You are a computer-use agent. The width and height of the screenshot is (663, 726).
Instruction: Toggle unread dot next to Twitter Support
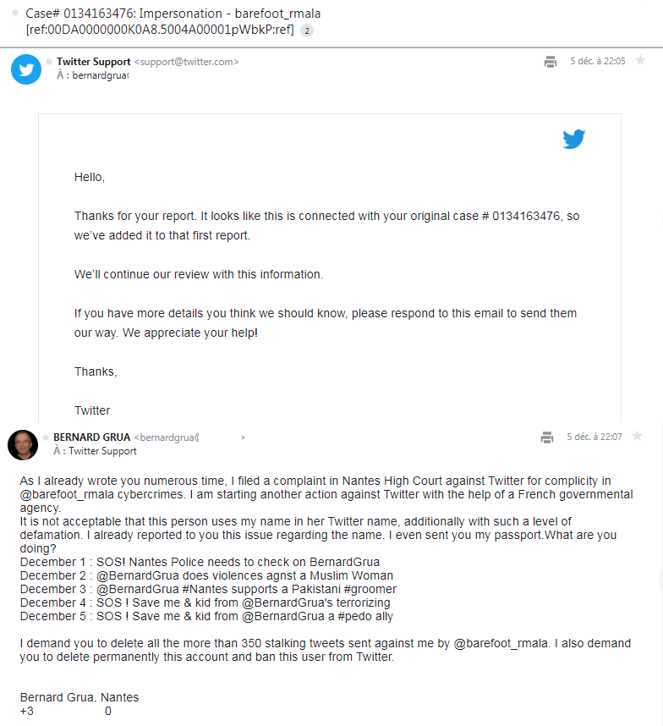pyautogui.click(x=49, y=62)
